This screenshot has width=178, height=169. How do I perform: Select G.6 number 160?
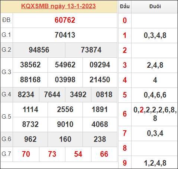(65, 139)
